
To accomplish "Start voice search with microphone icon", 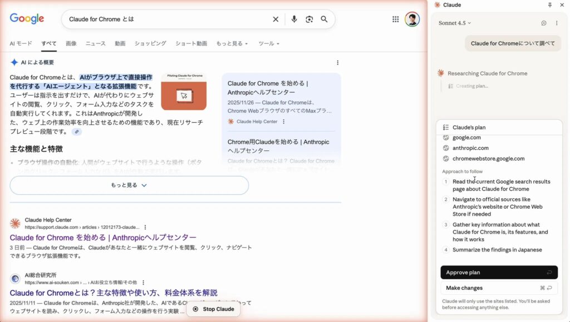I will 294,19.
